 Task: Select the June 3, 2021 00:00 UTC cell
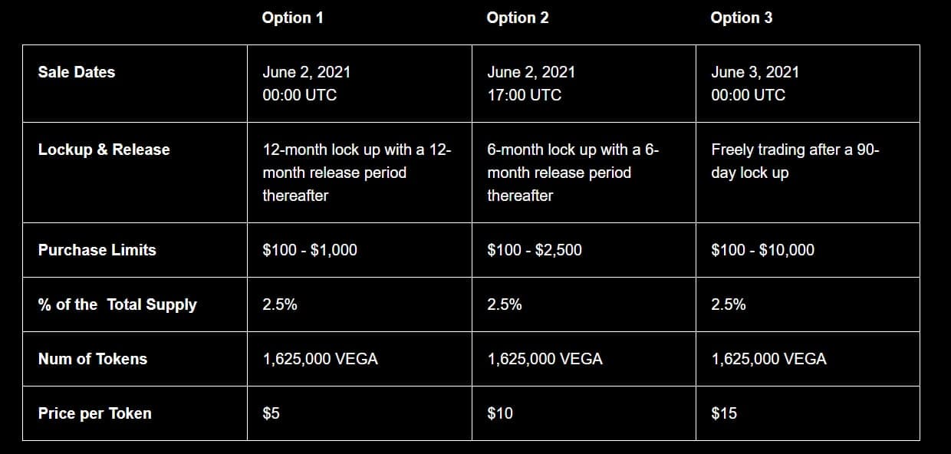(x=808, y=84)
